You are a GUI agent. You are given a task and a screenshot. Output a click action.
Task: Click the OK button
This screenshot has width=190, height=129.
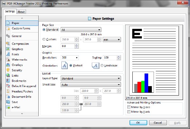tap(138, 123)
